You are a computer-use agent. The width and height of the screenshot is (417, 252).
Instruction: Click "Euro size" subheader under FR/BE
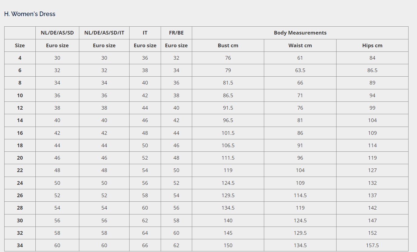176,45
